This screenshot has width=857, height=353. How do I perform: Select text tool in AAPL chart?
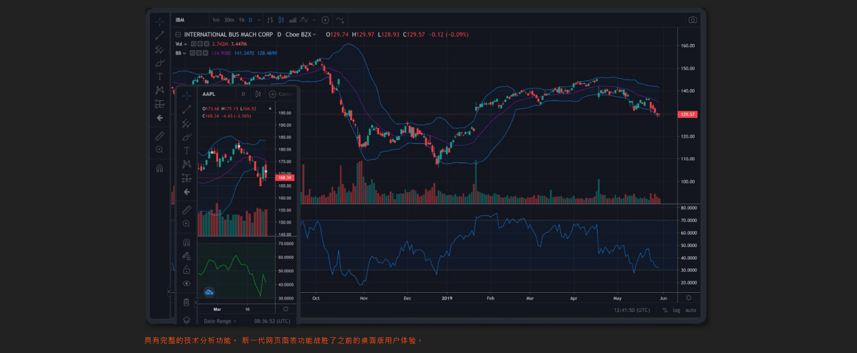(x=187, y=150)
